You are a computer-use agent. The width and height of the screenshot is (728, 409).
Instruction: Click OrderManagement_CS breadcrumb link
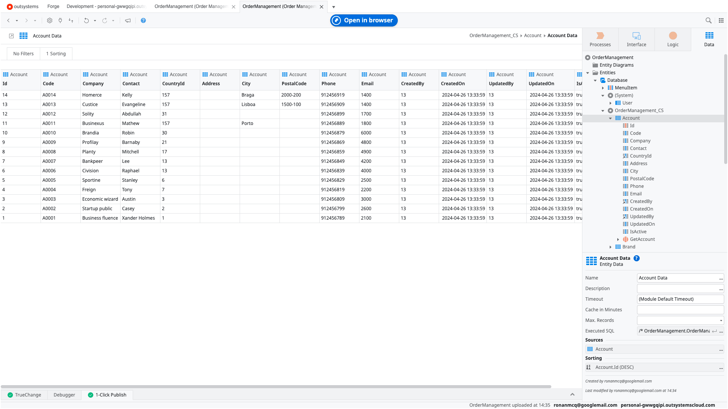click(x=494, y=36)
